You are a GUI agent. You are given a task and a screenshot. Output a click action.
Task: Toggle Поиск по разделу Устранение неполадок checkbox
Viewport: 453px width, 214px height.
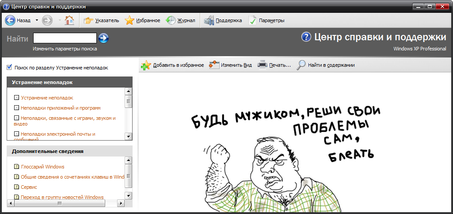tap(9, 68)
